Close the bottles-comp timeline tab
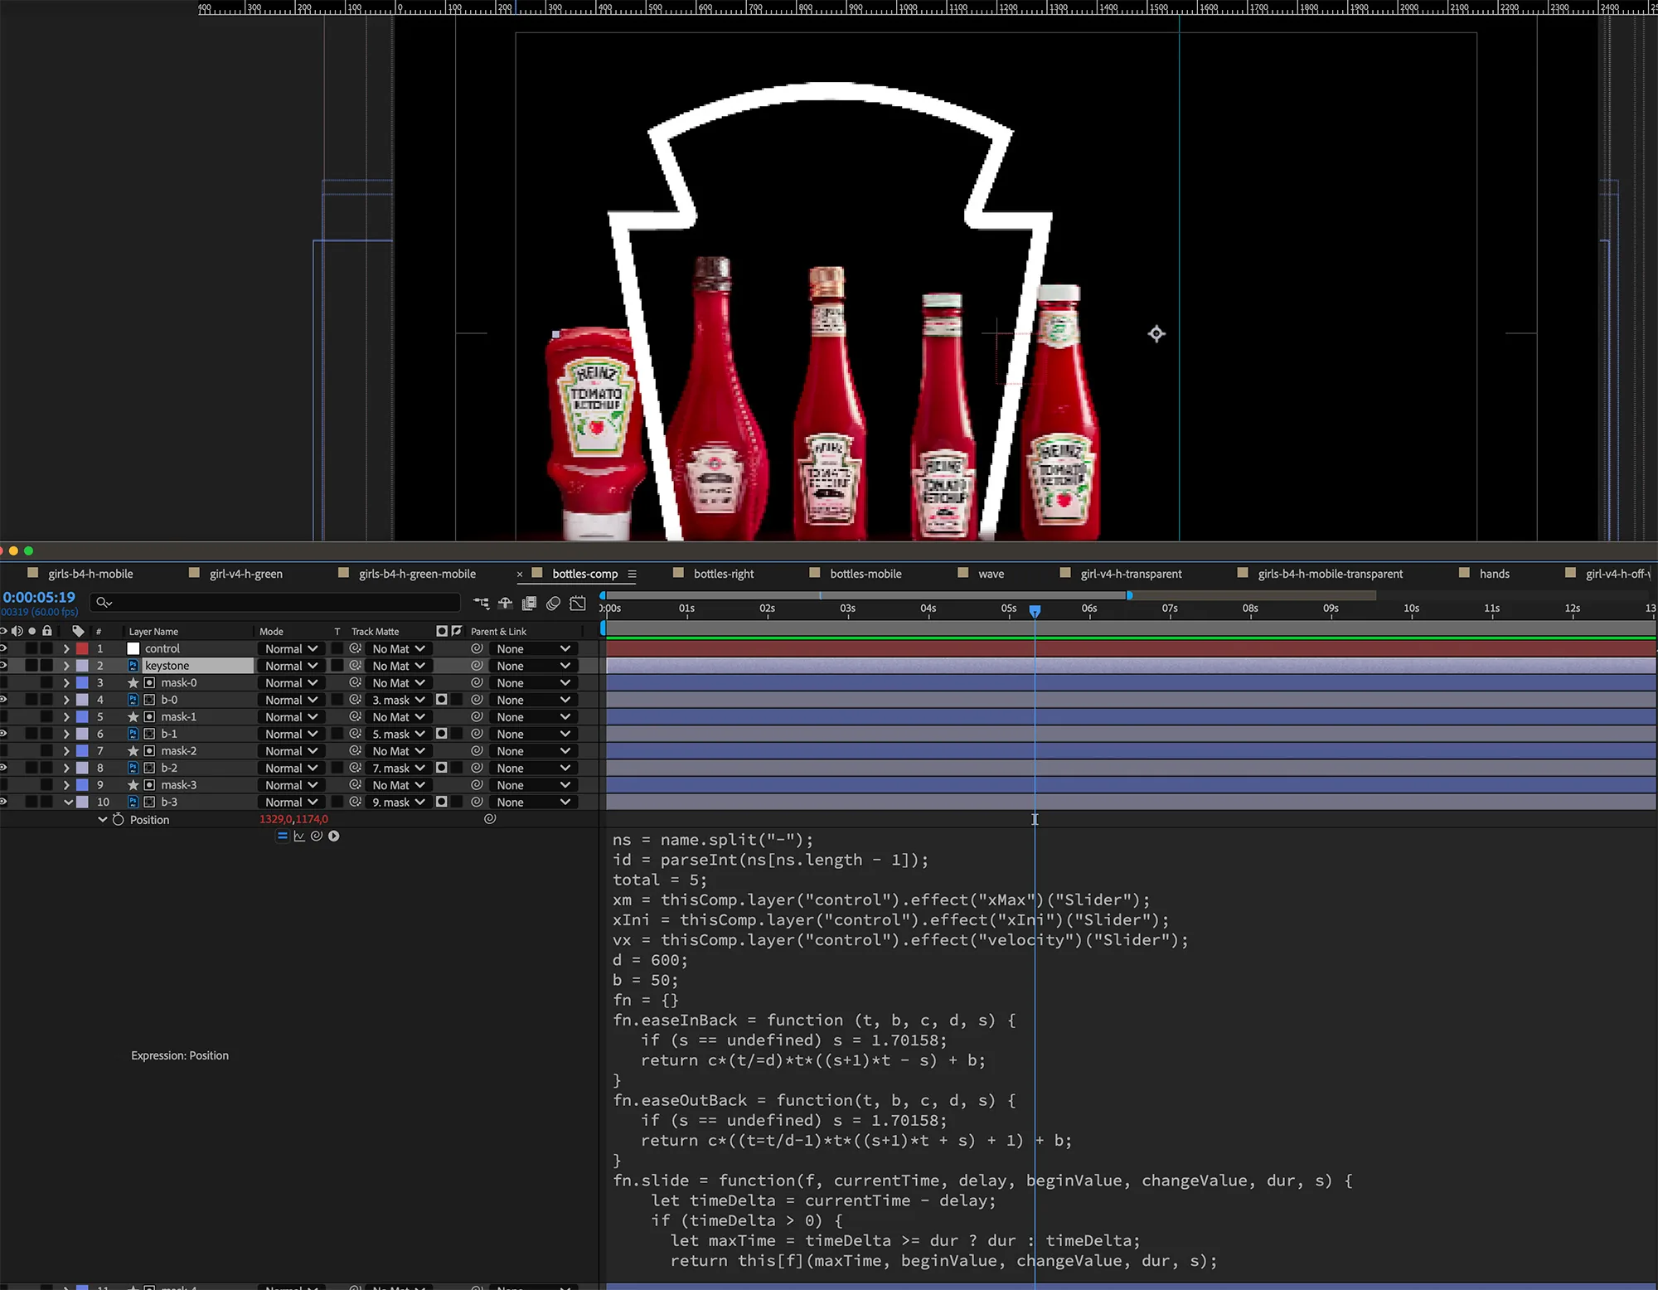1658x1290 pixels. point(520,574)
